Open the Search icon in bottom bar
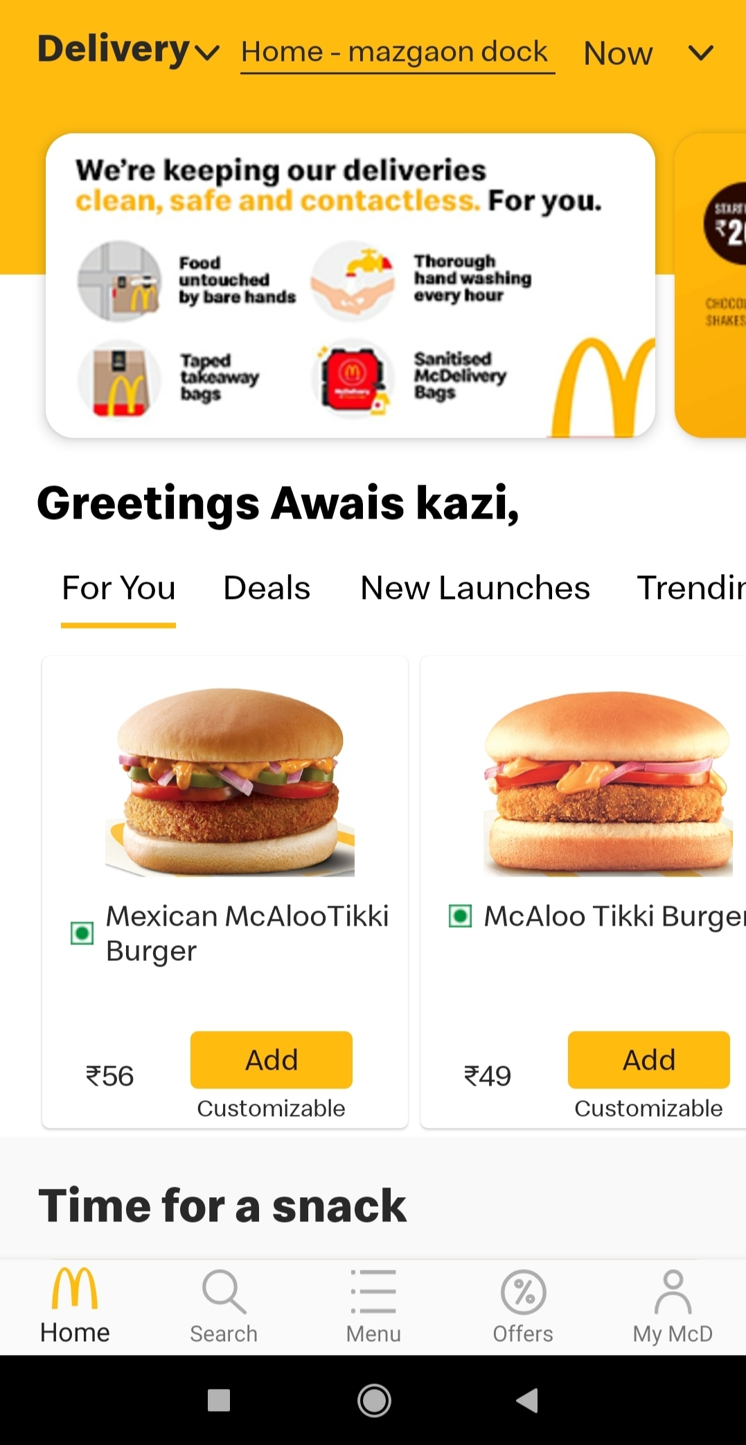This screenshot has height=1445, width=746. tap(224, 1292)
